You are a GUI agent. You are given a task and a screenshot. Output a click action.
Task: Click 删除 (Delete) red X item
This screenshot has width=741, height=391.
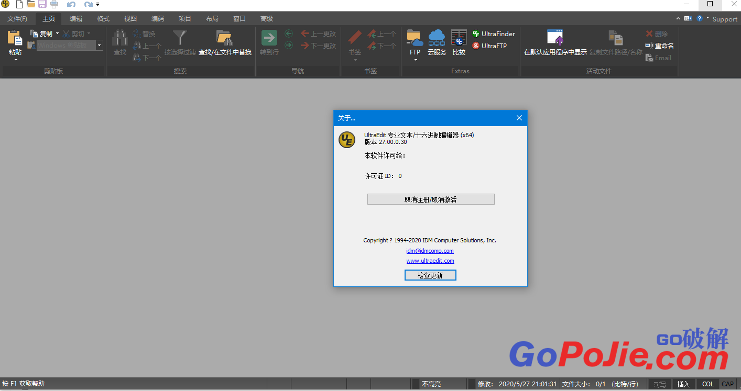tap(657, 33)
